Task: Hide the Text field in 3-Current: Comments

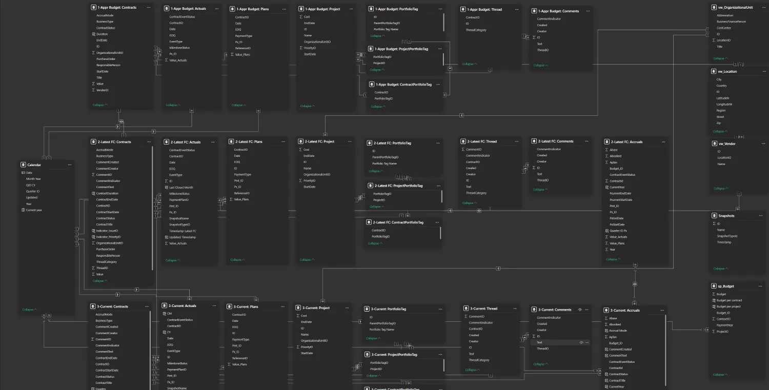Action: pyautogui.click(x=581, y=342)
